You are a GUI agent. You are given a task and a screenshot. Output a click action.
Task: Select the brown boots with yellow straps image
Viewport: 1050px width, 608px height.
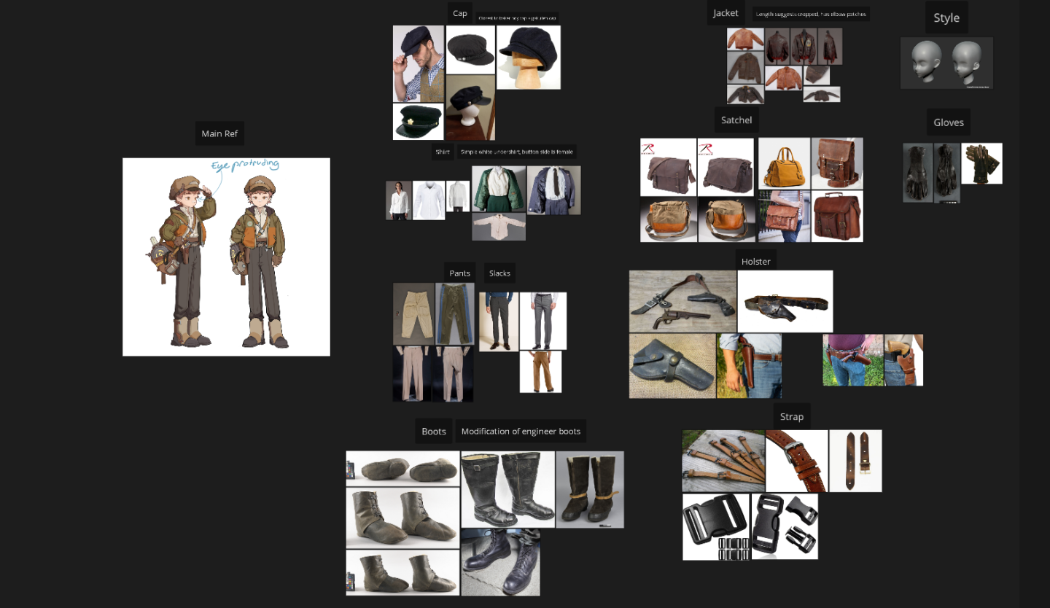(x=590, y=489)
